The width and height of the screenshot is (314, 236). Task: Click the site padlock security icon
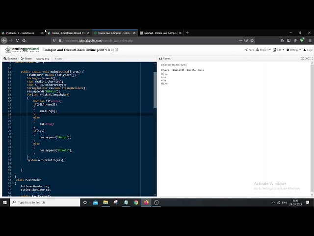(x=60, y=40)
